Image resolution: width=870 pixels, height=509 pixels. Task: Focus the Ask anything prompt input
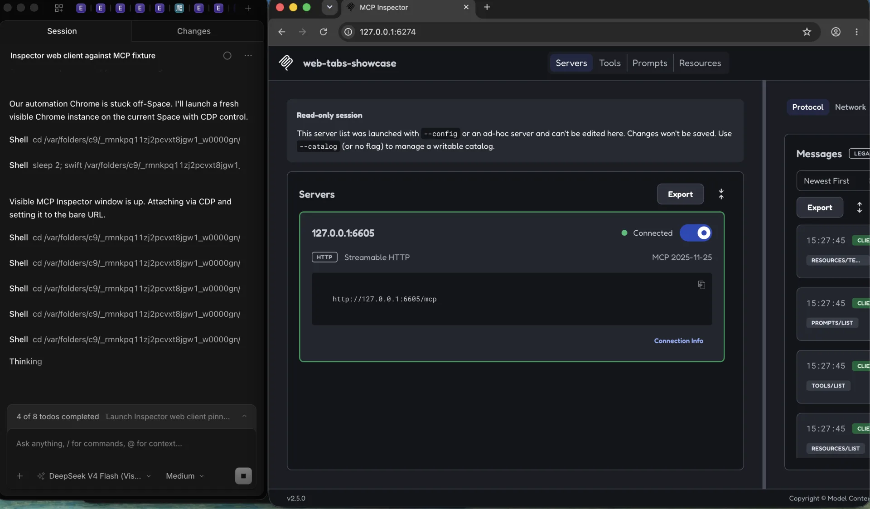[131, 443]
